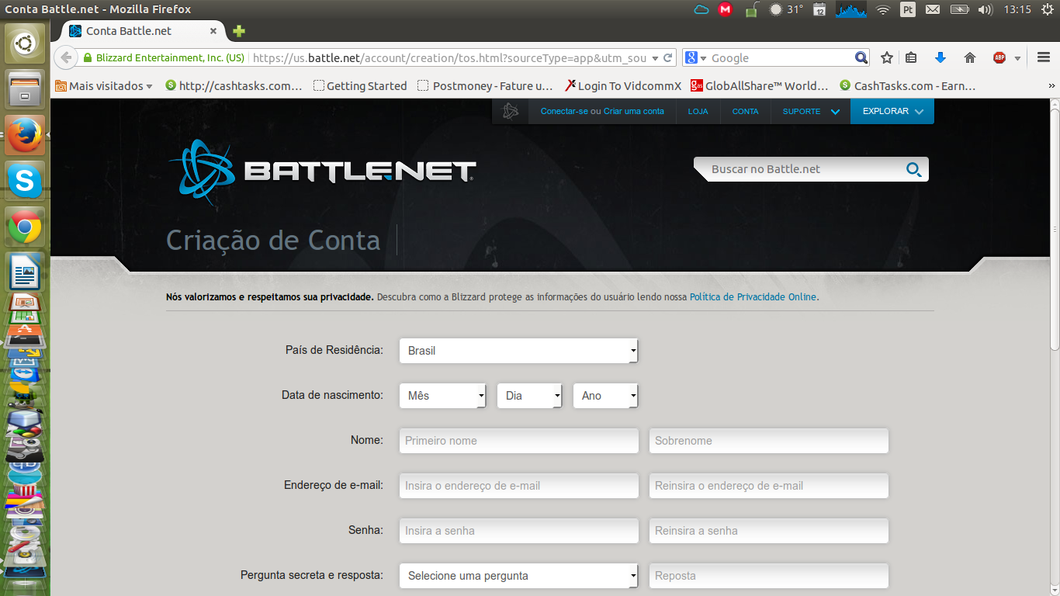The image size is (1060, 596).
Task: Click the Resposta answer field
Action: click(x=768, y=576)
